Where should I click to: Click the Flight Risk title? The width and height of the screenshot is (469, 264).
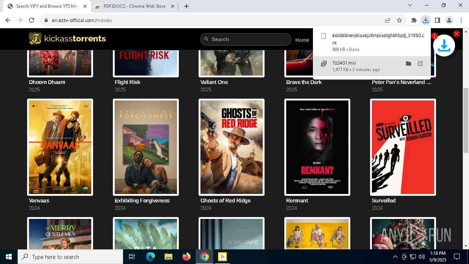[128, 82]
